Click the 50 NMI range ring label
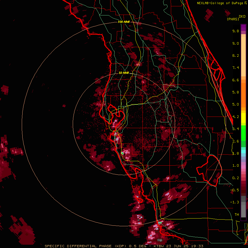248x248 pixels. 124,73
